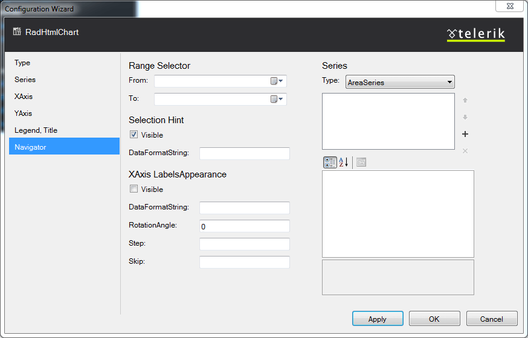528x338 pixels.
Task: Add a new series with plus icon
Action: point(465,134)
